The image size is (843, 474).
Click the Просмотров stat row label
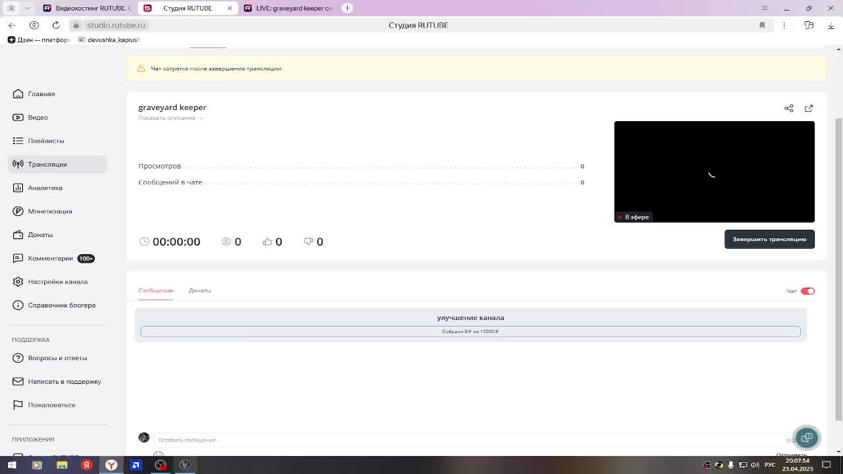(x=159, y=166)
